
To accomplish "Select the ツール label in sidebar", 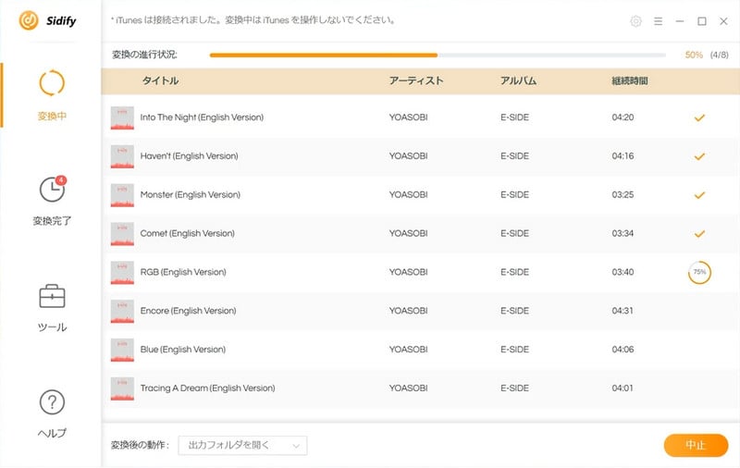I will 52,326.
